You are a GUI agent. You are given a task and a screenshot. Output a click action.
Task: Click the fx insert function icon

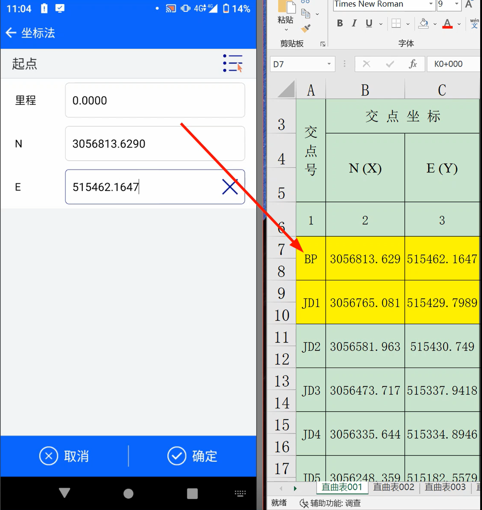pos(413,64)
